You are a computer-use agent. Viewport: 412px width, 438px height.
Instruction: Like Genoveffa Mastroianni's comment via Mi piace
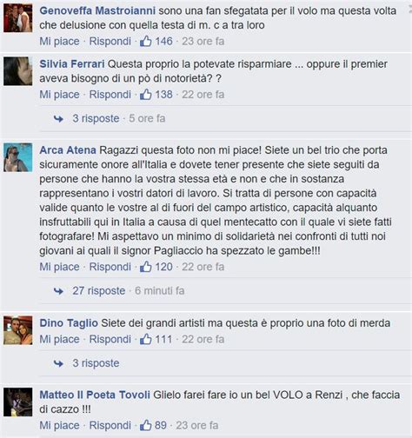coord(59,41)
